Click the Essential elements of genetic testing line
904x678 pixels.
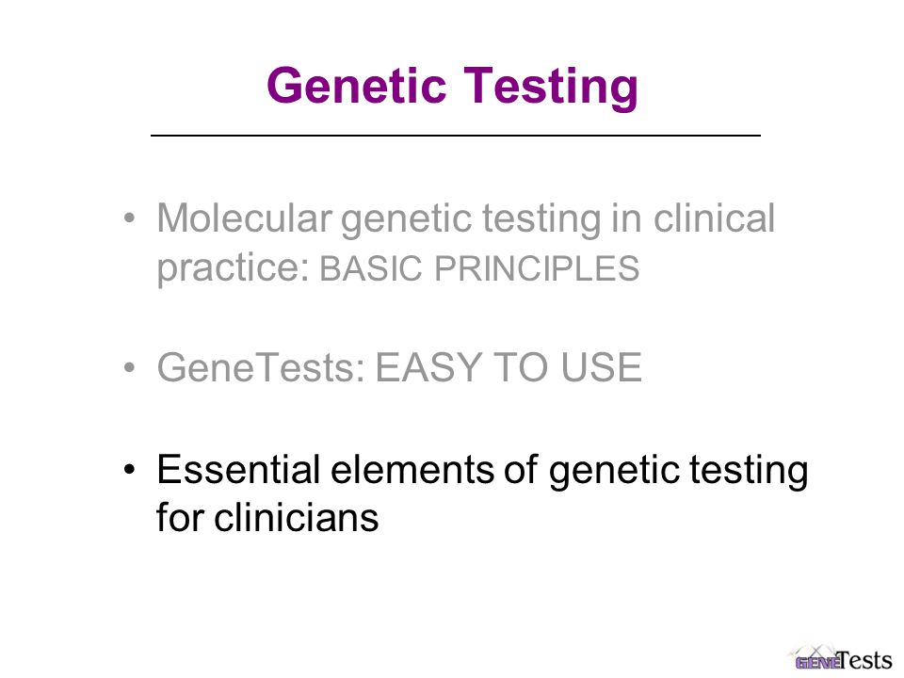[x=482, y=471]
